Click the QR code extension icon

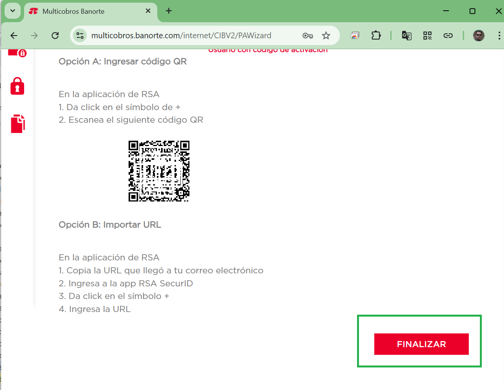click(427, 36)
